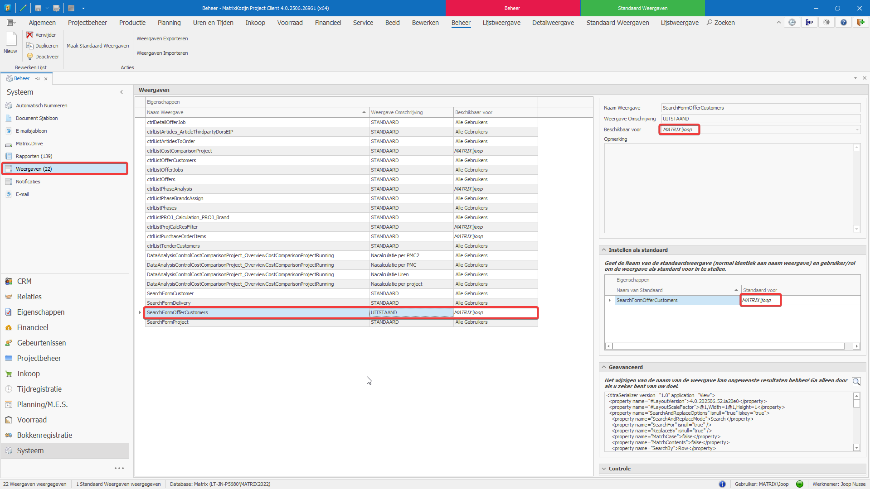Click Maak Standaard Weergaven button
Screen dimensions: 870x489
[97, 46]
